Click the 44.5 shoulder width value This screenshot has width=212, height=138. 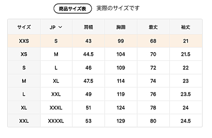[88, 54]
